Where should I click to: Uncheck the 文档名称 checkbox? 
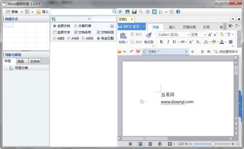[x=76, y=32]
